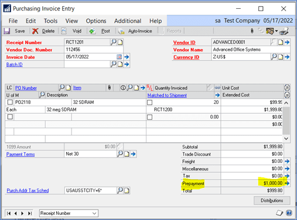
Task: Click the print icon in the toolbar
Action: point(284,31)
